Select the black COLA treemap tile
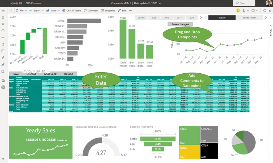The width and height of the screenshot is (273, 163). pyautogui.click(x=209, y=151)
